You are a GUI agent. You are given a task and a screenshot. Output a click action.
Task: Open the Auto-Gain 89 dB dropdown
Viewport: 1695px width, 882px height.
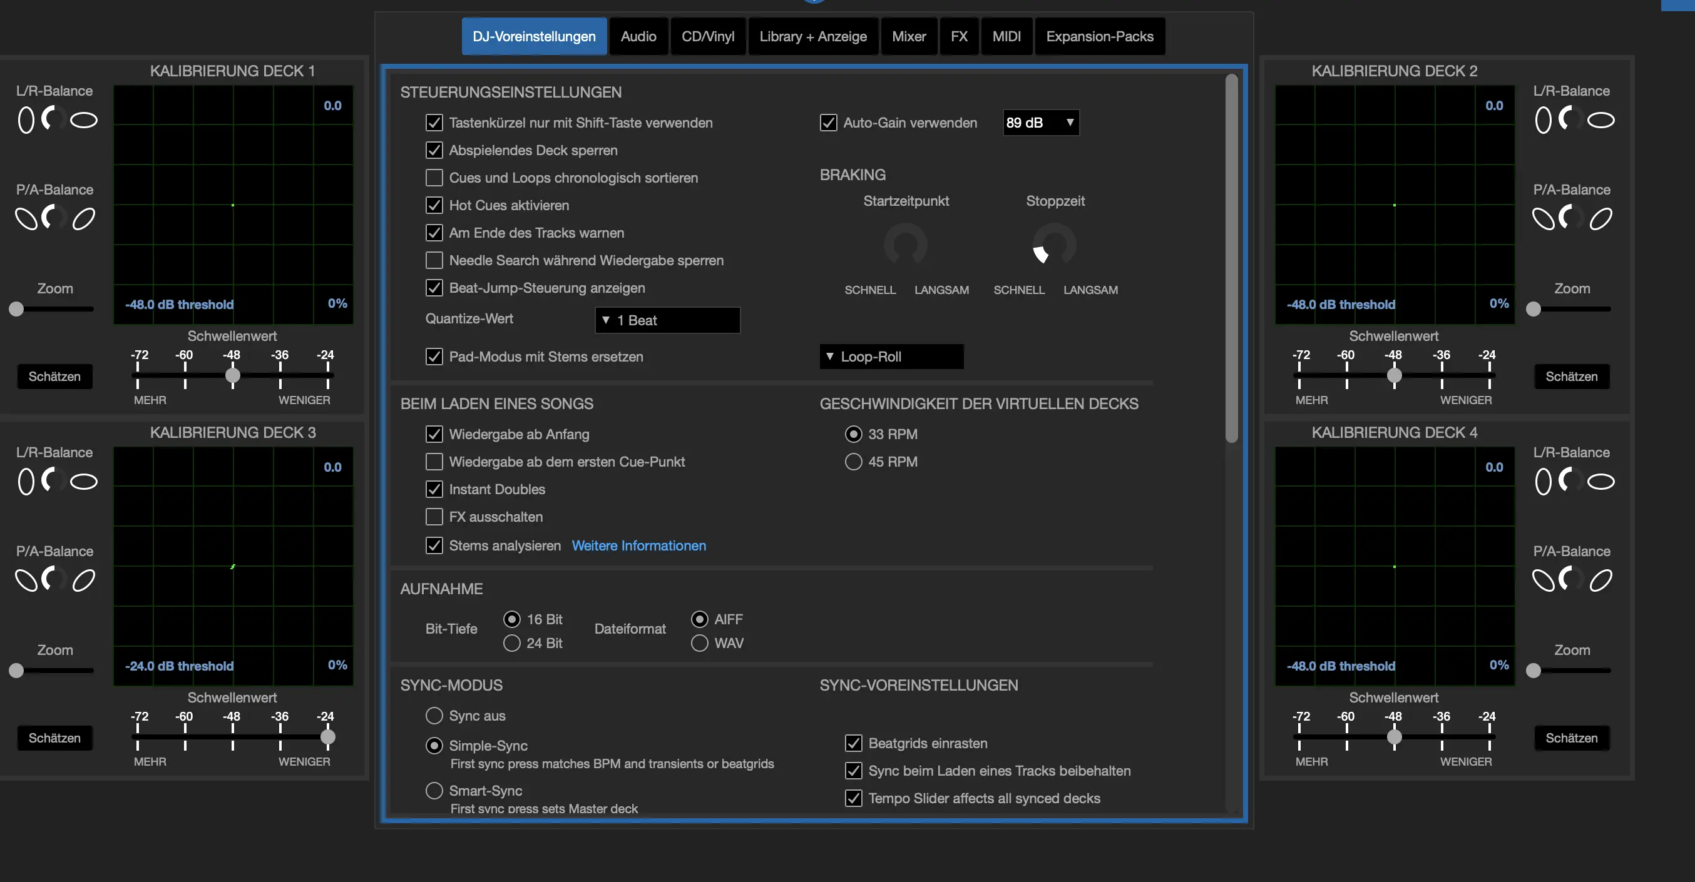coord(1040,123)
